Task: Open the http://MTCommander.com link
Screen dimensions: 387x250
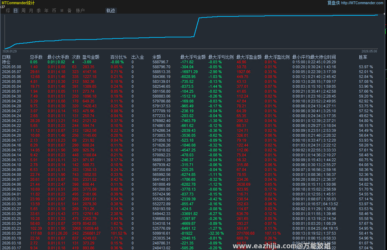Action: [x=362, y=3]
